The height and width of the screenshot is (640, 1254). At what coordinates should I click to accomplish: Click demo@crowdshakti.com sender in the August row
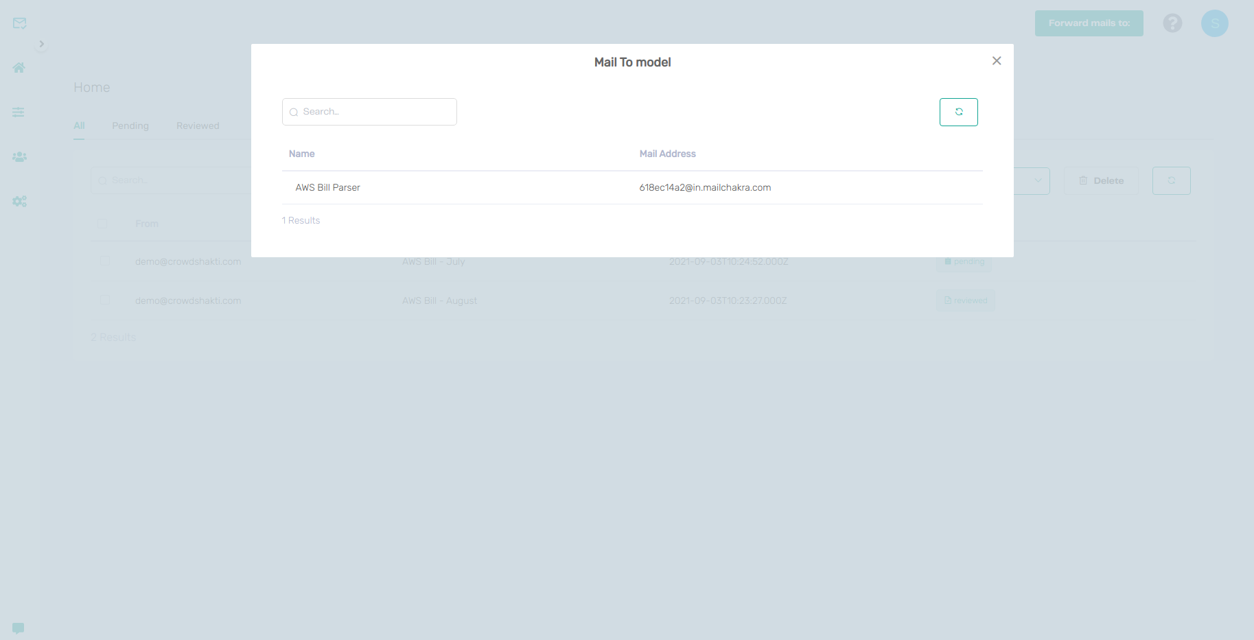tap(188, 300)
